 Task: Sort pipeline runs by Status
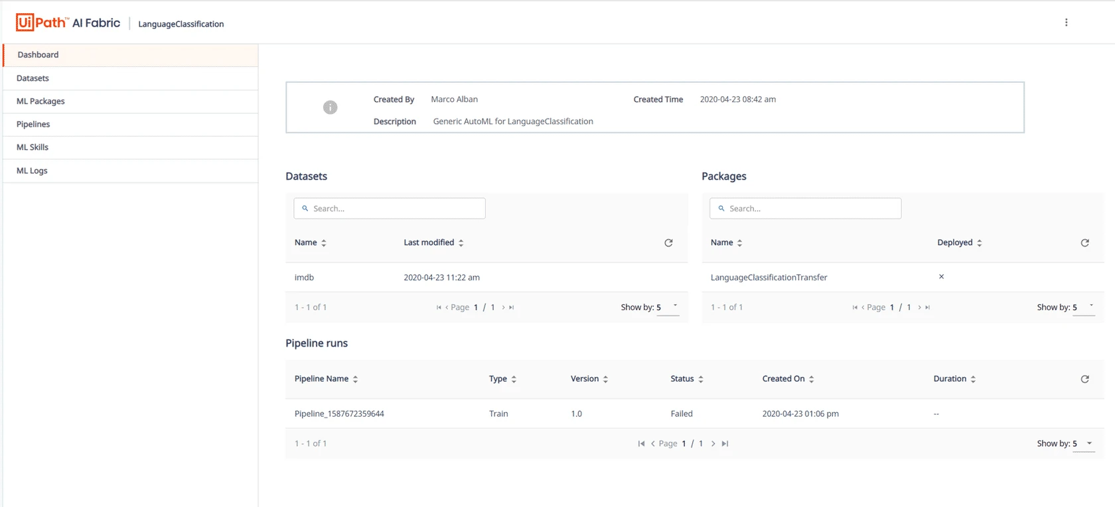coord(686,378)
